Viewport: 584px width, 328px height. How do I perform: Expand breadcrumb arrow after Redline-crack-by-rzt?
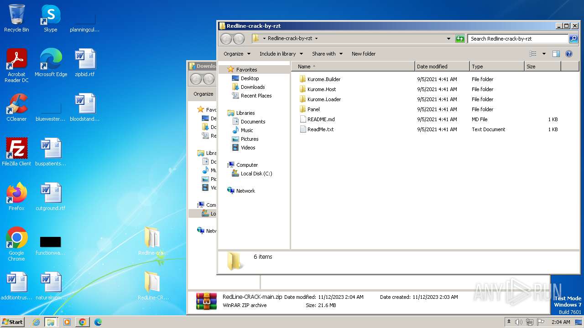pyautogui.click(x=316, y=39)
